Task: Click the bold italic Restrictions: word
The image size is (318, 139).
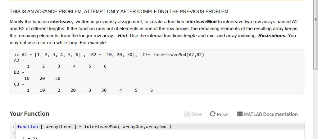Action: pos(272,36)
